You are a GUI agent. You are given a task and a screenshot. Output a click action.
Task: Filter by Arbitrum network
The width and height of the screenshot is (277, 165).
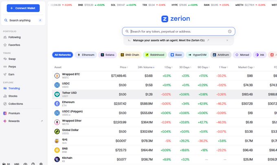point(221,55)
